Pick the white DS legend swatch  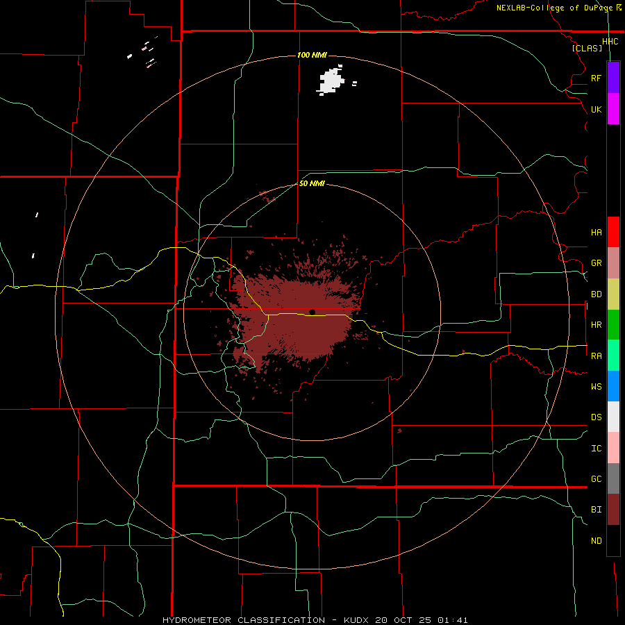(x=613, y=417)
